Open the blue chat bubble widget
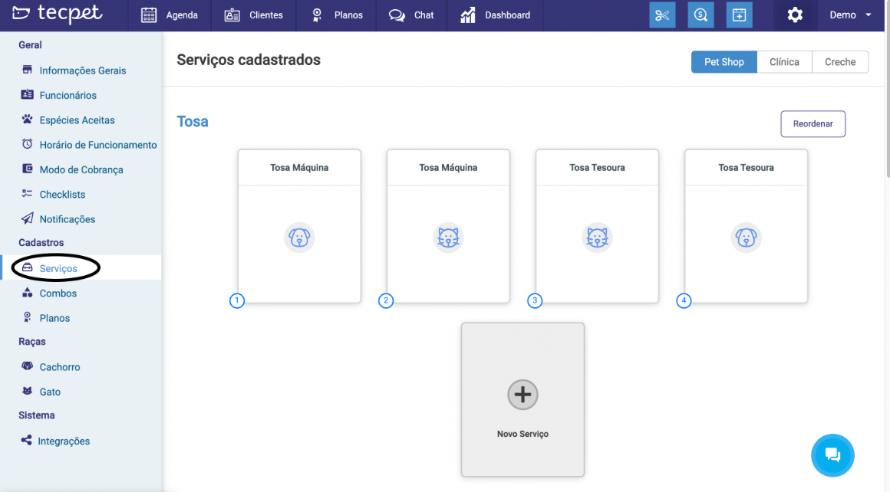 832,455
